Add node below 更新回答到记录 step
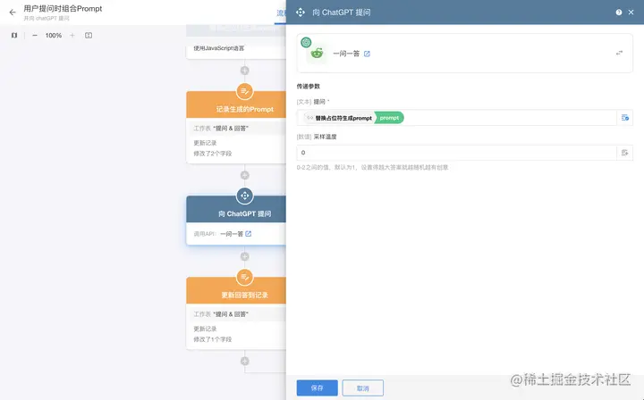 click(245, 361)
